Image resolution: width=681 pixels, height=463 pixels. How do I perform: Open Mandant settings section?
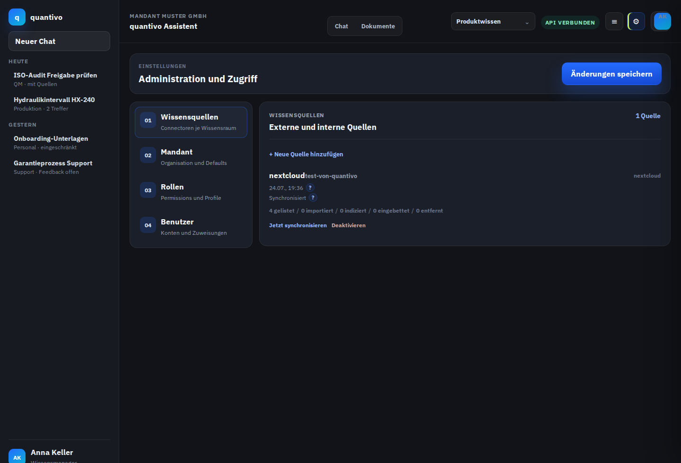point(191,157)
